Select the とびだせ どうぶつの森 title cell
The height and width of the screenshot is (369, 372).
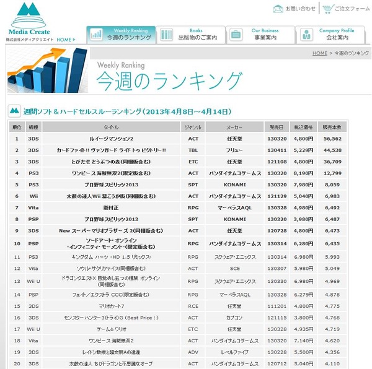[111, 162]
